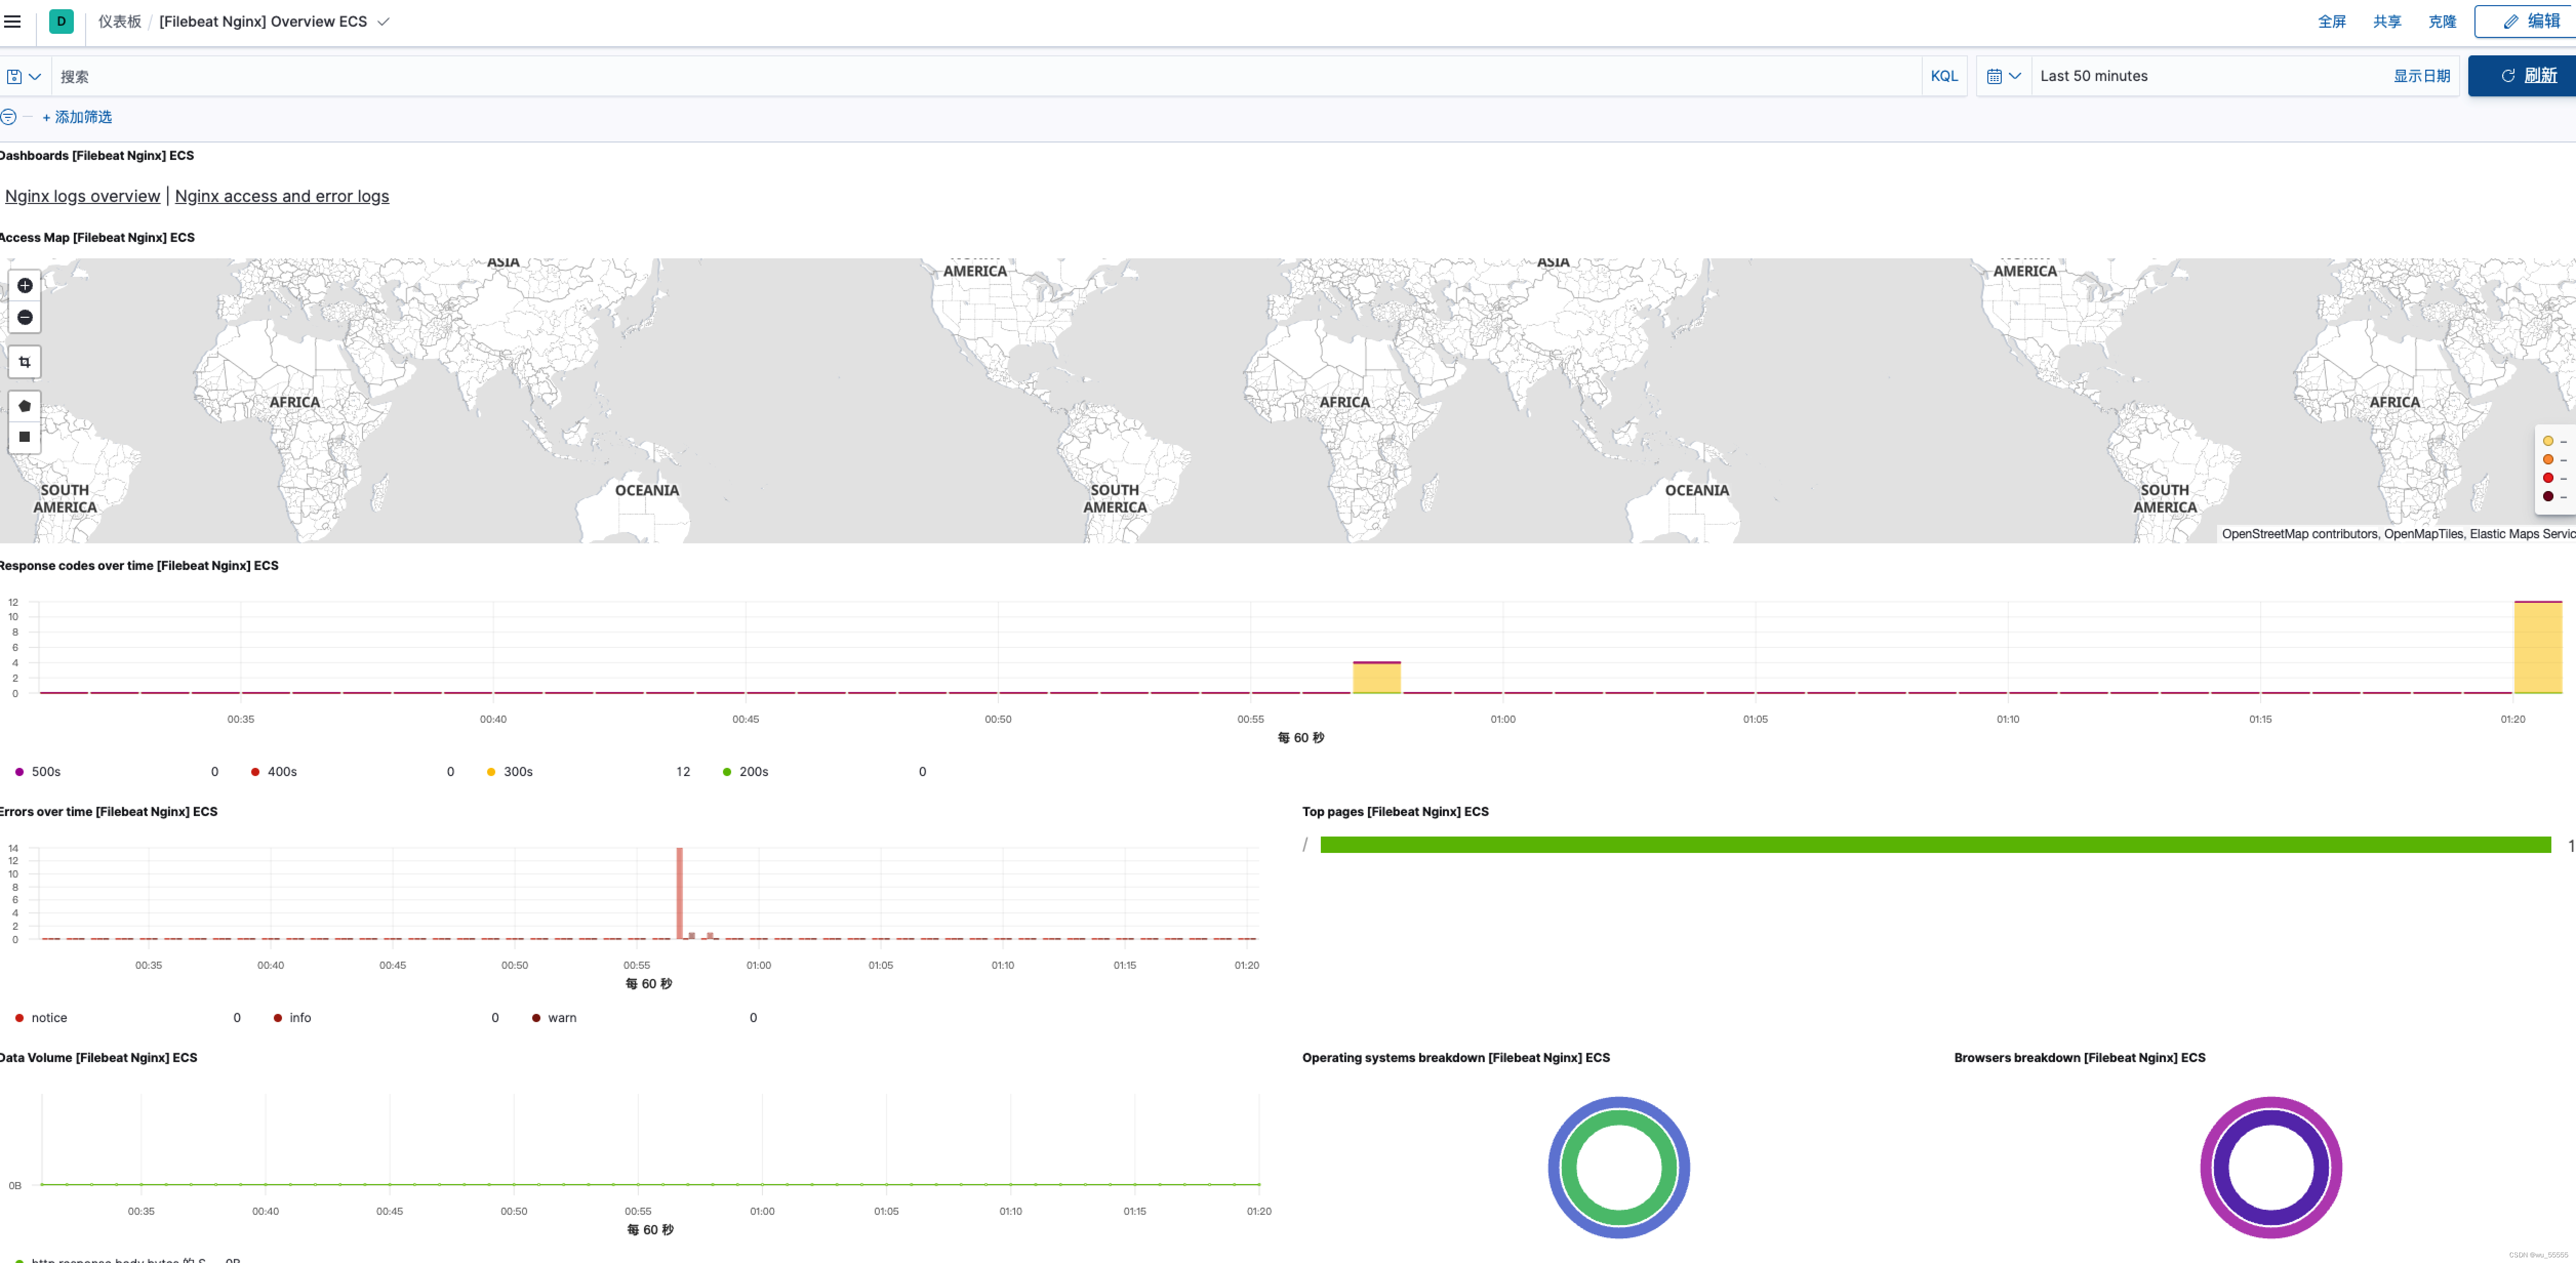Click 克隆 to clone dashboard
This screenshot has height=1263, width=2576.
(2442, 21)
